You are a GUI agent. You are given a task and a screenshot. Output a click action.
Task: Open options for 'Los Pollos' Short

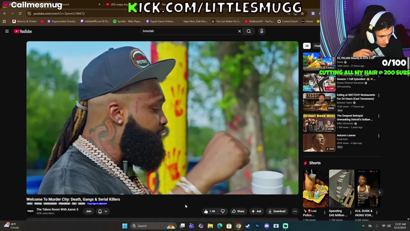(325, 212)
